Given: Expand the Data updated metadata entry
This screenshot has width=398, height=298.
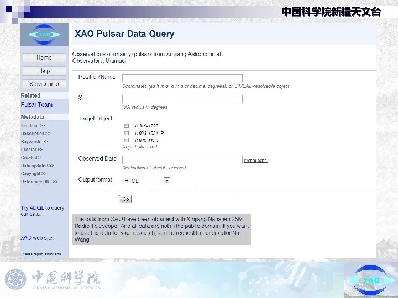Looking at the screenshot, I should (x=38, y=166).
